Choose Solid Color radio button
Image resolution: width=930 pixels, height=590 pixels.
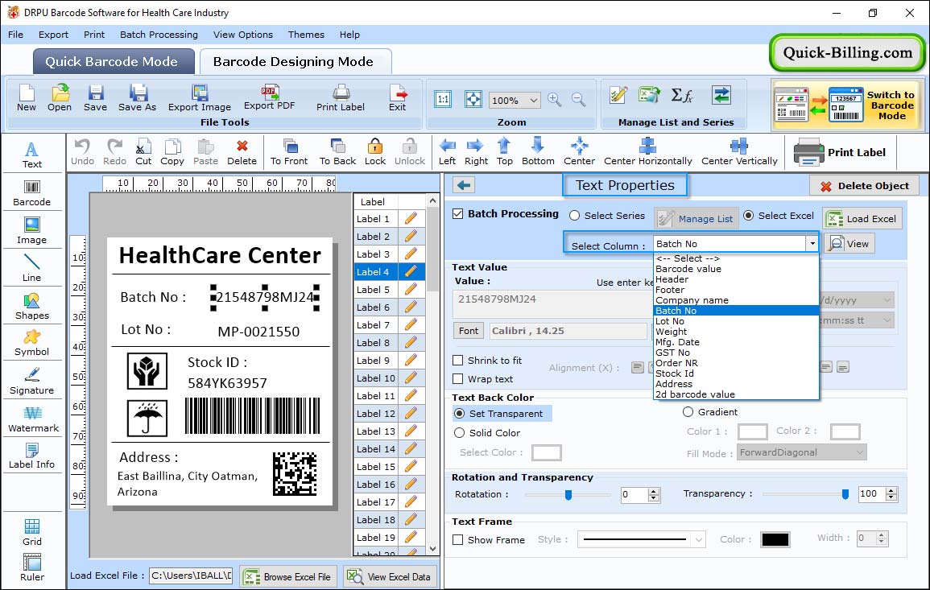(x=459, y=433)
